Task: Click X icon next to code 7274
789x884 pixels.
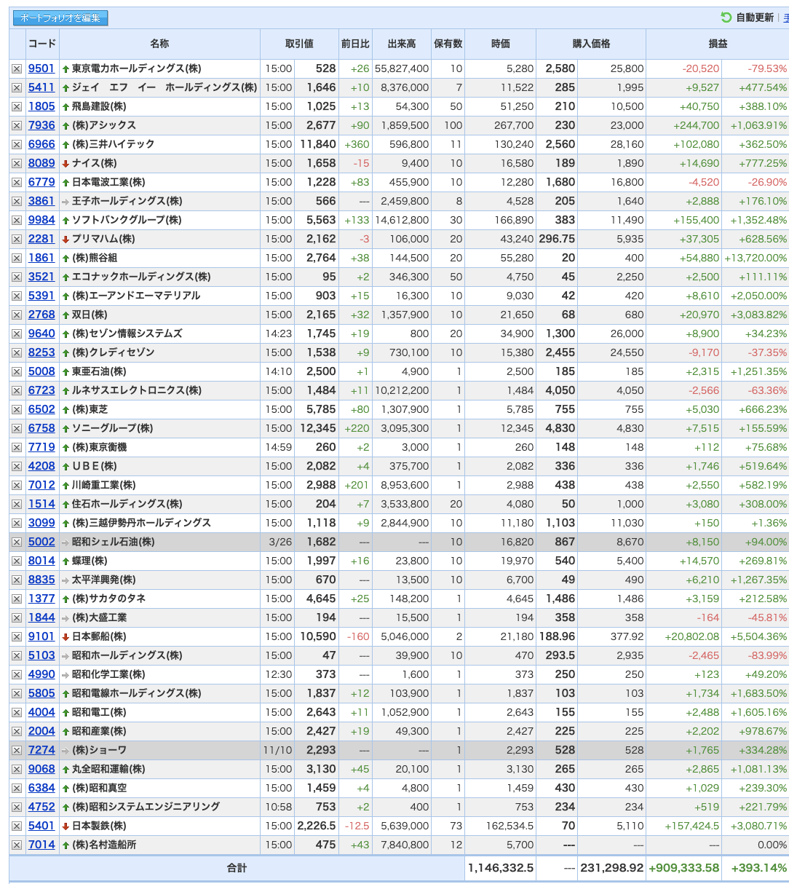Action: [17, 751]
